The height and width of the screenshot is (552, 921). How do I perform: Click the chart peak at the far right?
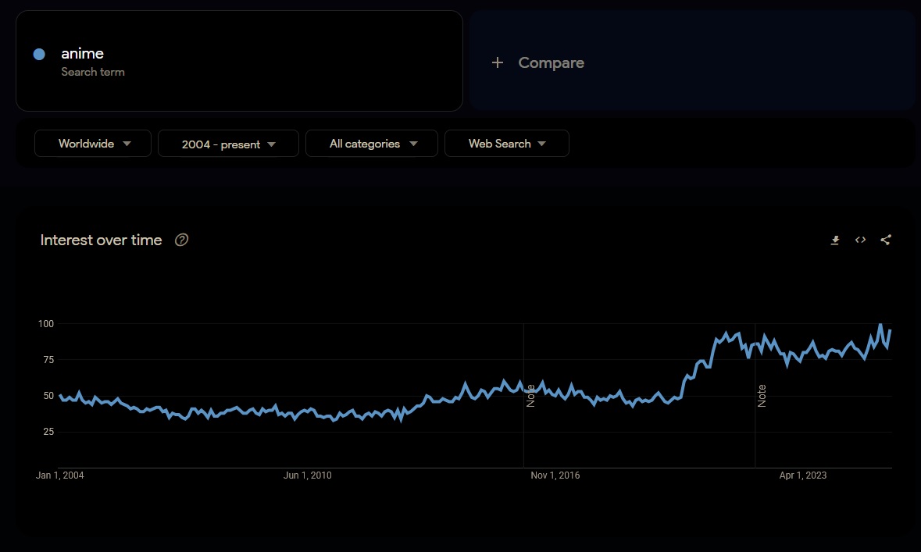(880, 325)
